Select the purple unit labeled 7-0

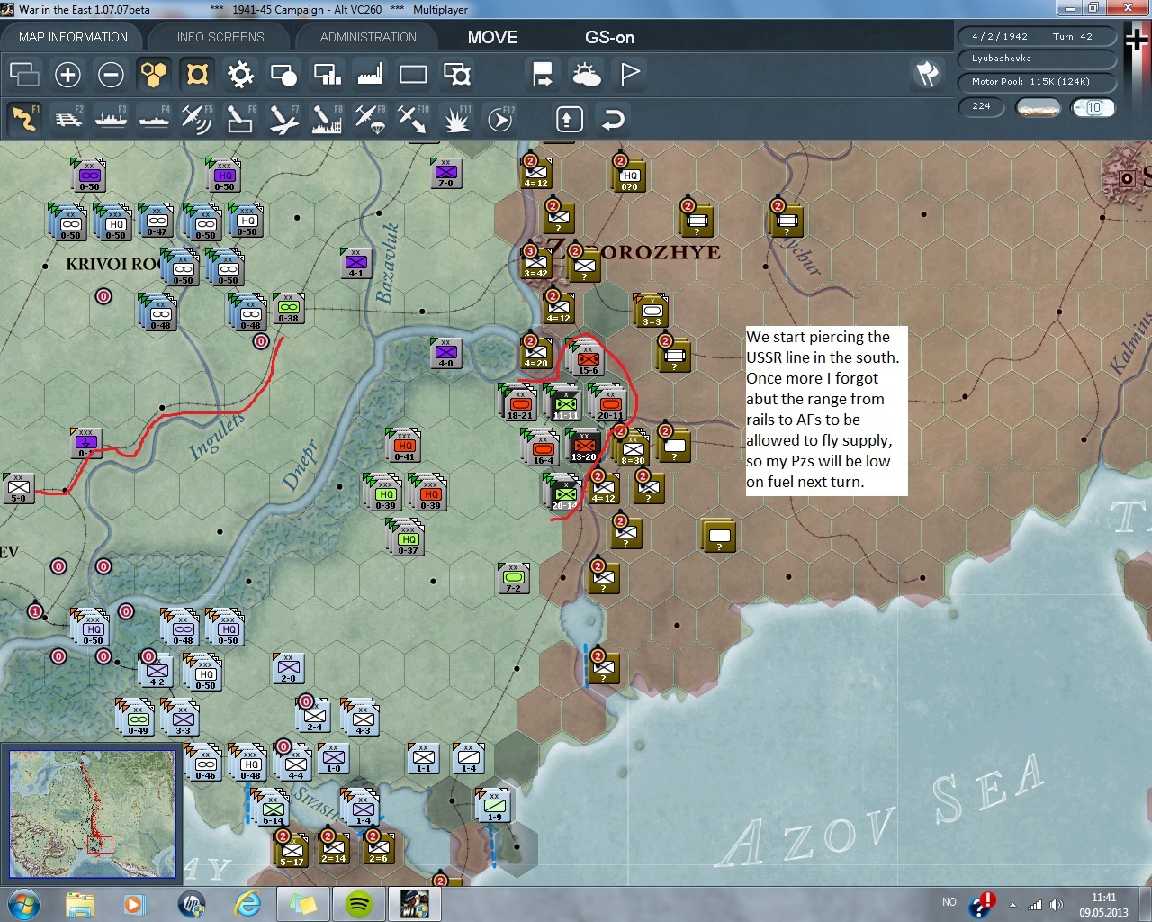coord(445,171)
